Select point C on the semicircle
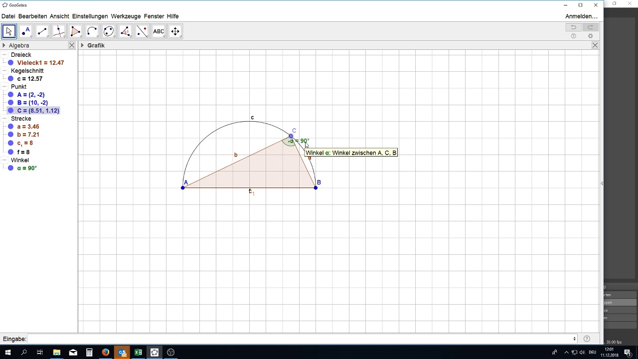This screenshot has width=638, height=359. [291, 136]
